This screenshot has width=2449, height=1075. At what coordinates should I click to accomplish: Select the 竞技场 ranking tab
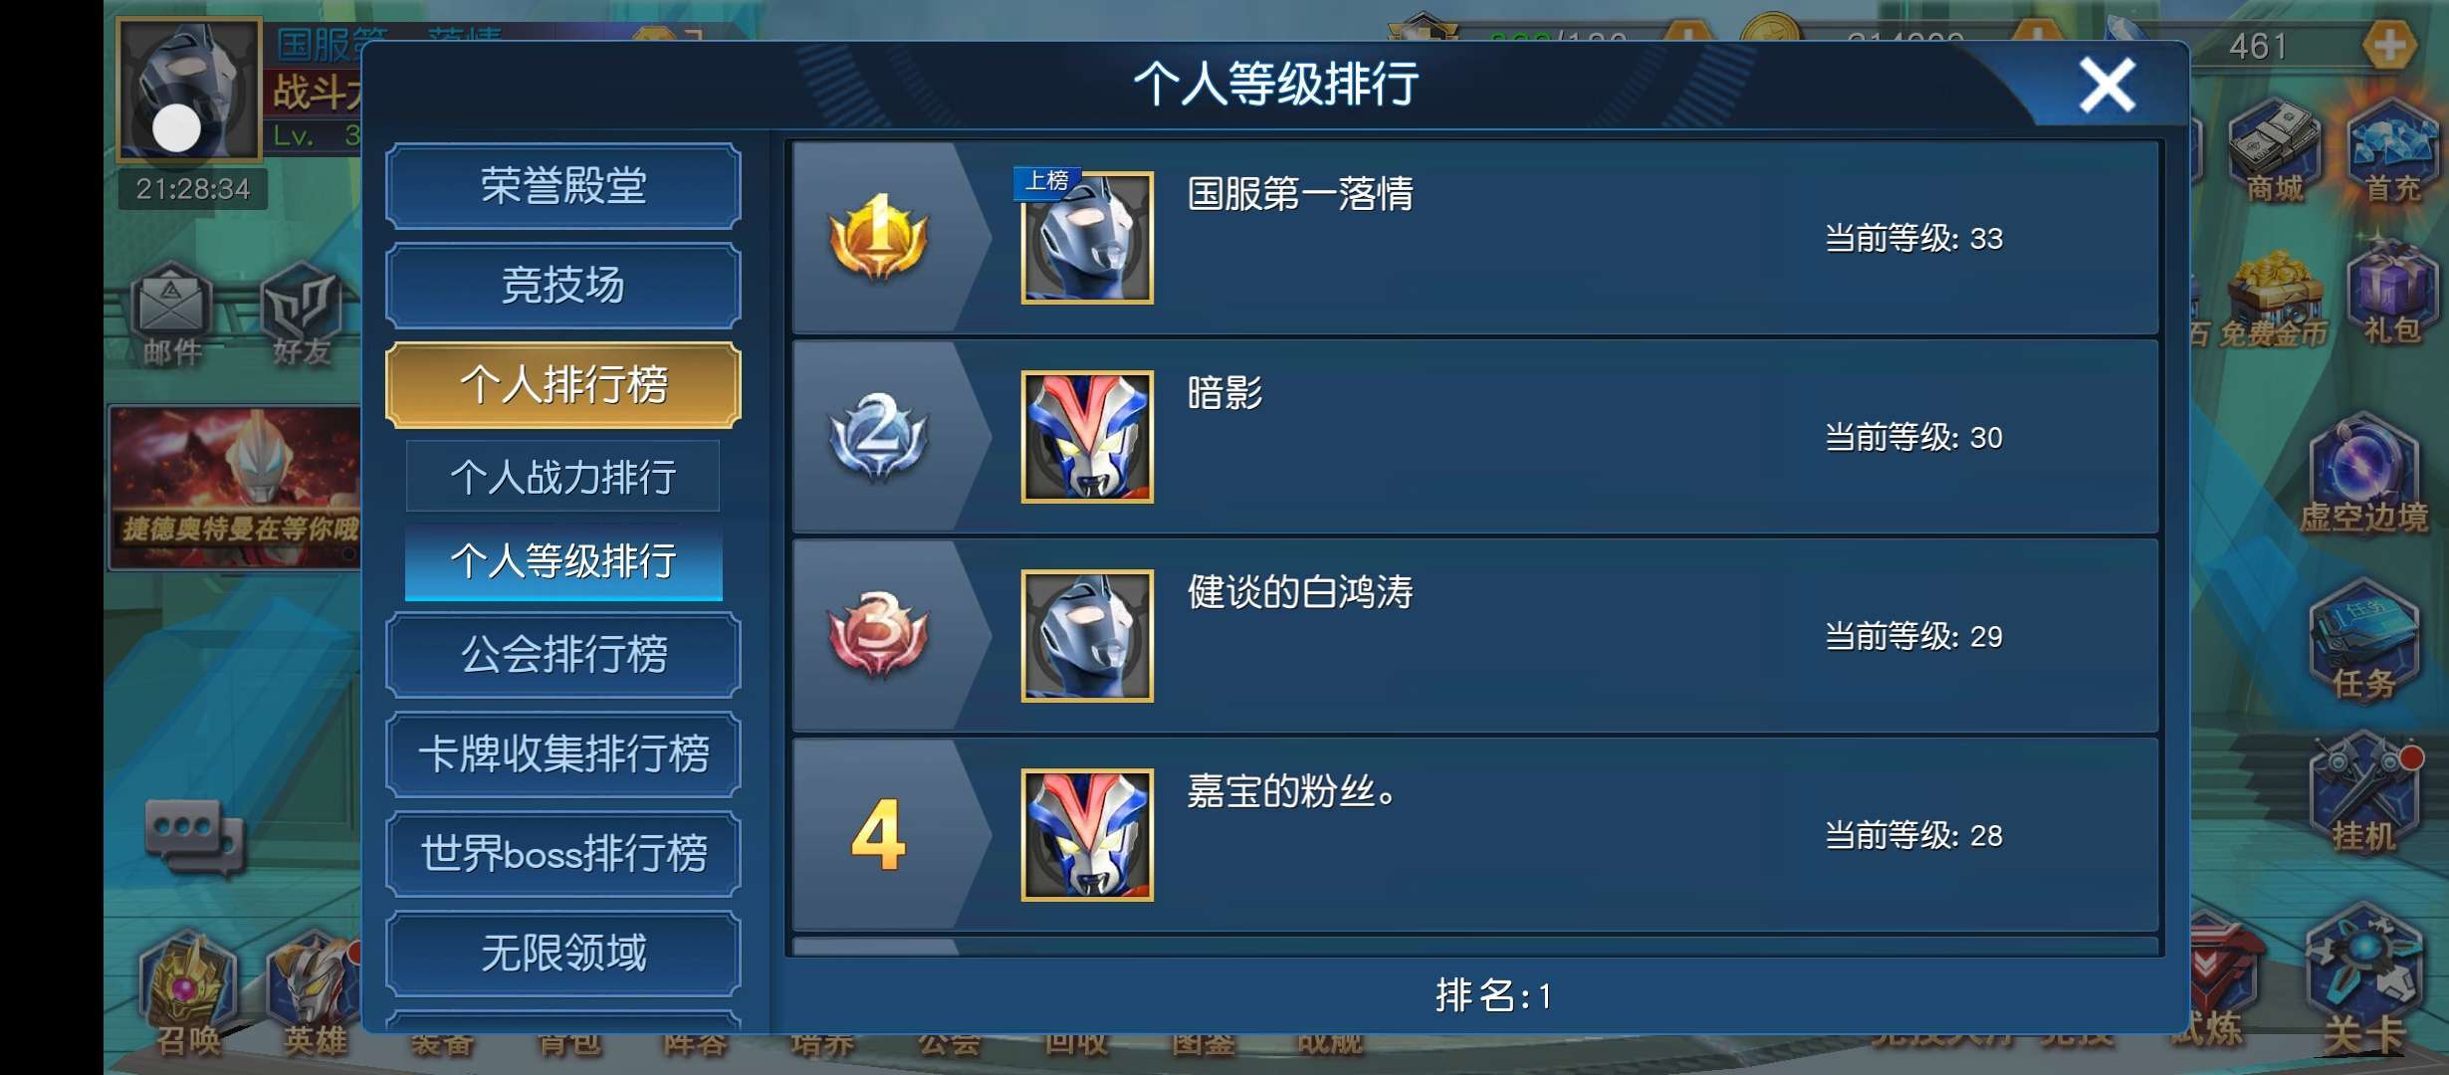point(563,286)
